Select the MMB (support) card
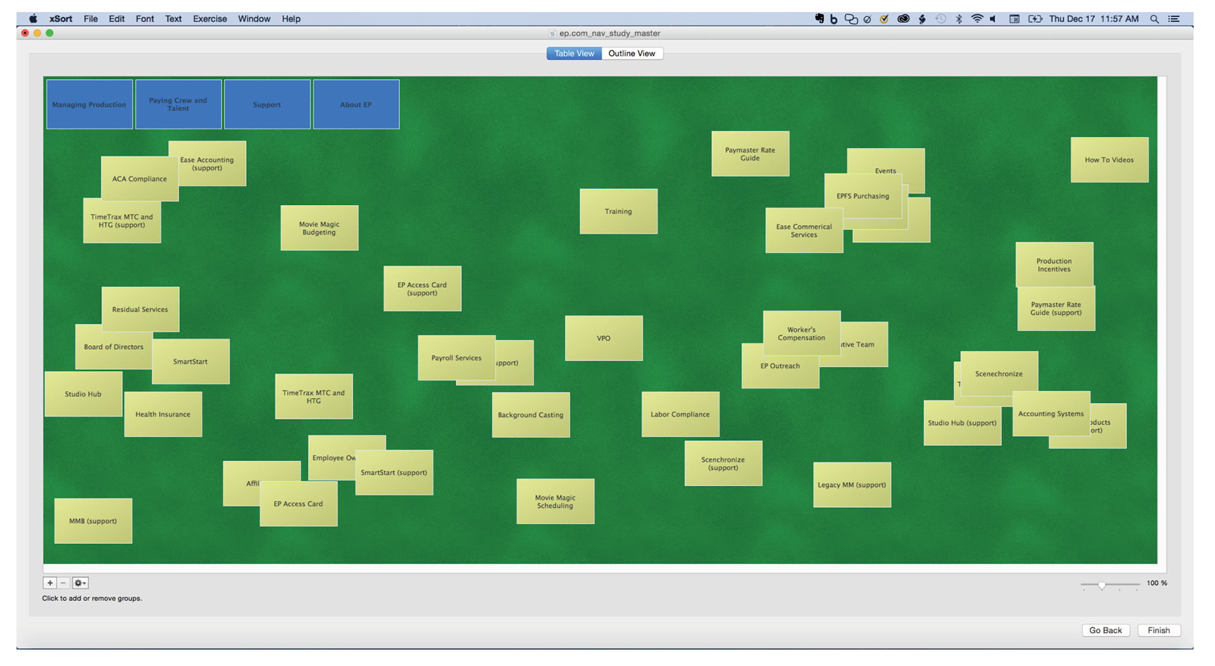Image resolution: width=1215 pixels, height=666 pixels. point(93,521)
